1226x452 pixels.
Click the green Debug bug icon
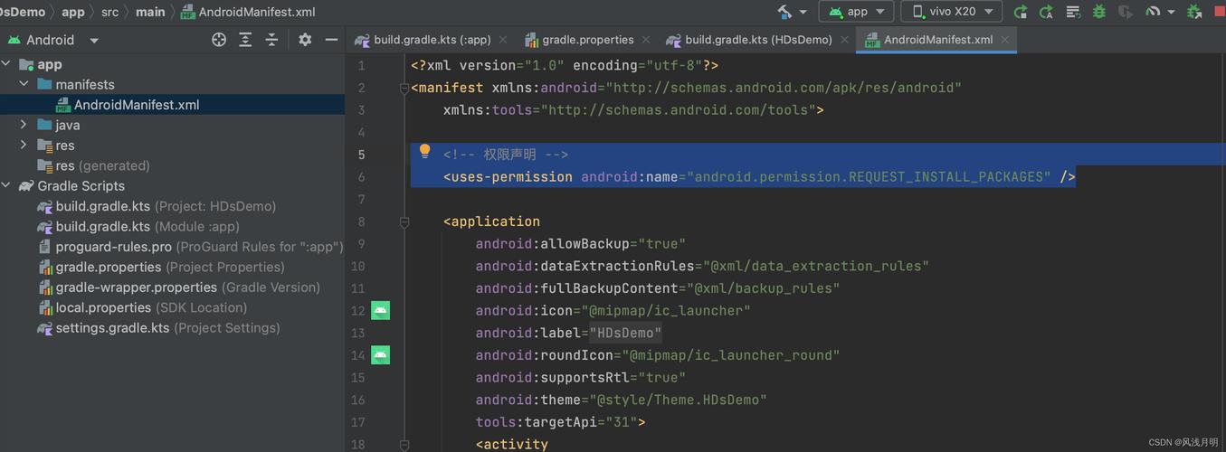point(1099,12)
